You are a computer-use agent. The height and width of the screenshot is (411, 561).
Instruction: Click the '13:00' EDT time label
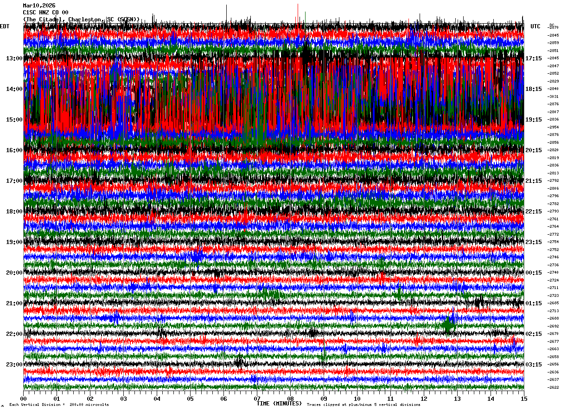[x=14, y=58]
